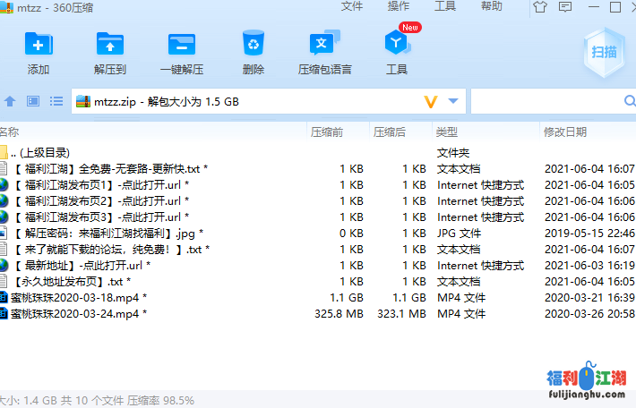Click the up-arrow parent directory icon
The height and width of the screenshot is (408, 636).
11,102
